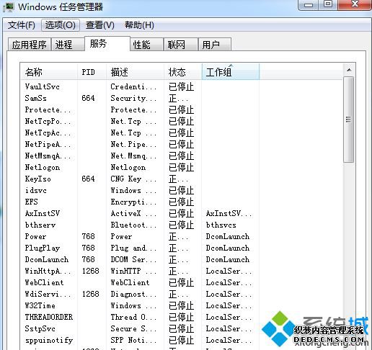Screen dimensions: 372x350
Task: Switch to the 应用程序 tab
Action: pyautogui.click(x=30, y=45)
